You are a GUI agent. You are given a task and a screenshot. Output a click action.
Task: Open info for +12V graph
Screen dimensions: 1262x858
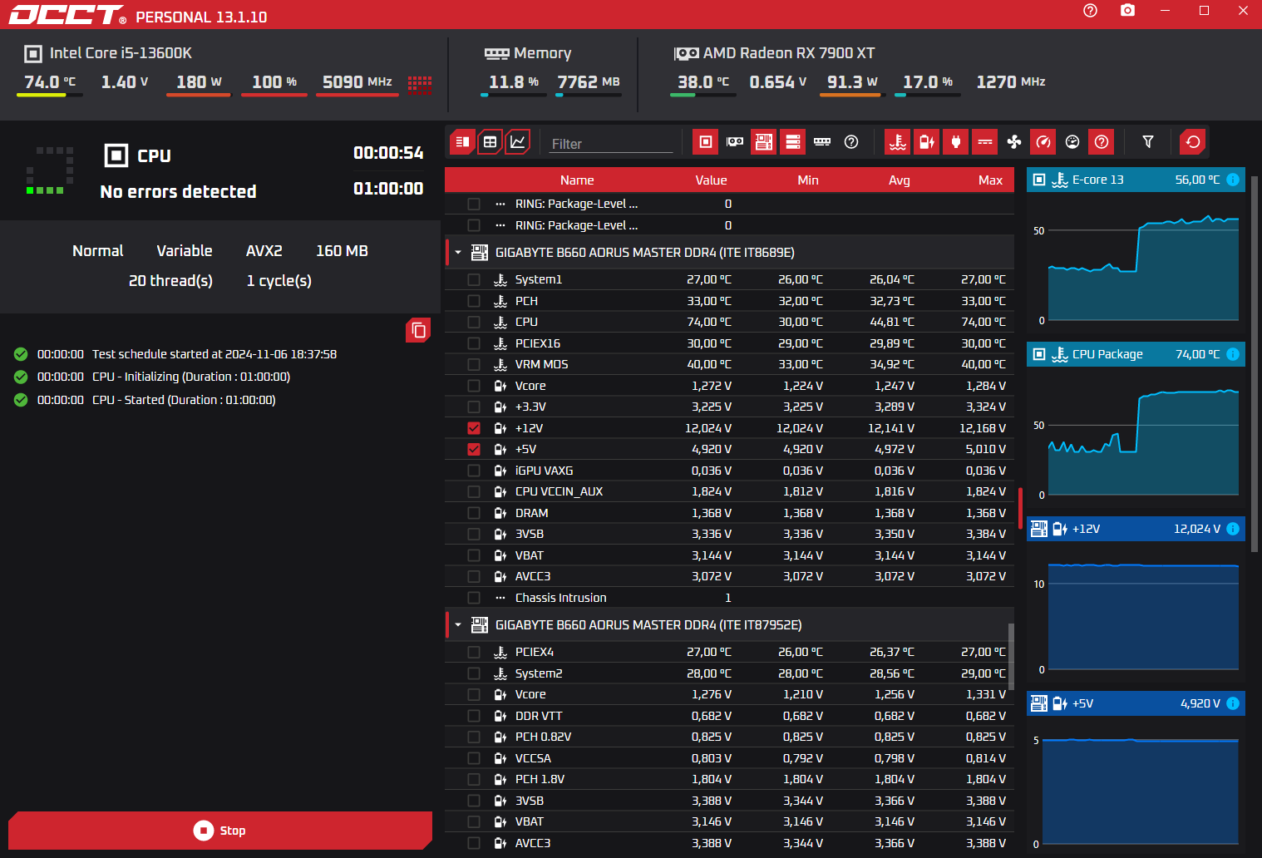1233,529
